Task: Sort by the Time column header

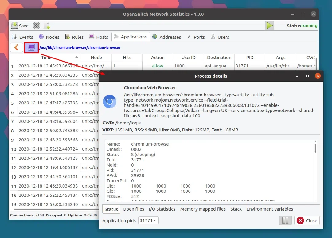Action: pos(49,57)
